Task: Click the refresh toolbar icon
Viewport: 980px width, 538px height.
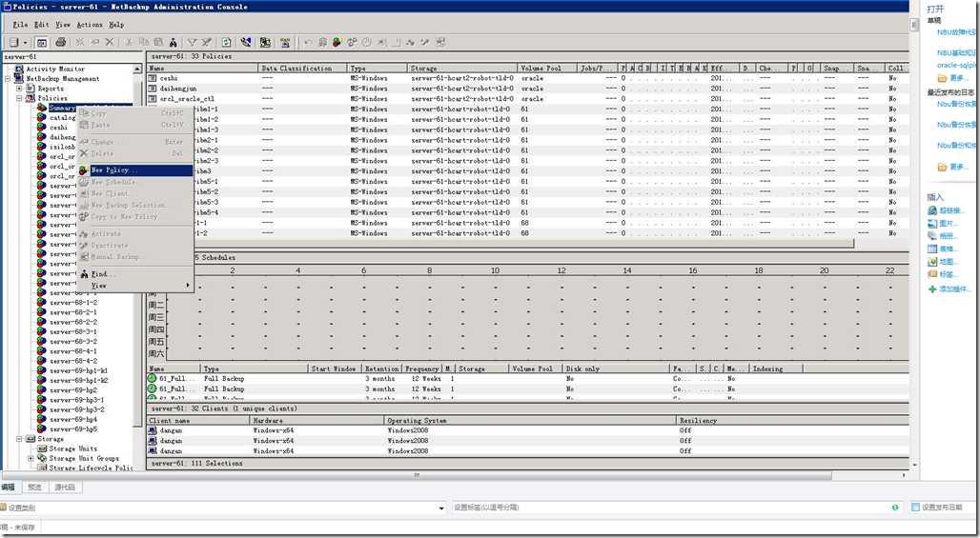Action: click(x=226, y=43)
